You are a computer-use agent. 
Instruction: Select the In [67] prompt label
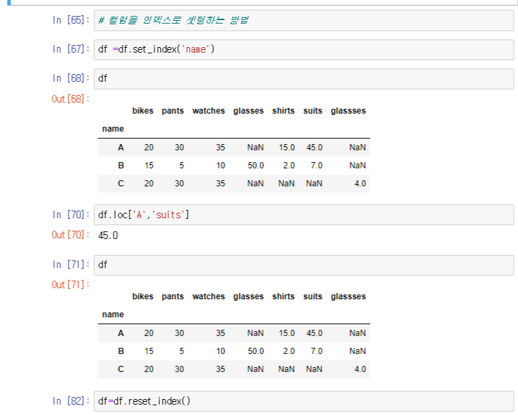pyautogui.click(x=71, y=49)
